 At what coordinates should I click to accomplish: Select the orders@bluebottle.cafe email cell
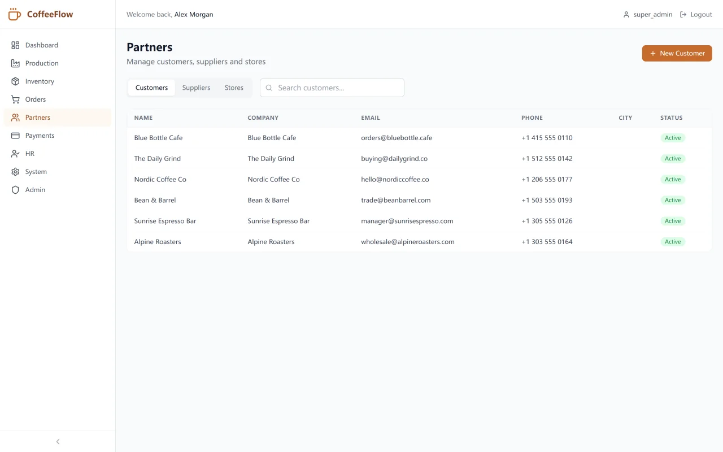tap(397, 138)
